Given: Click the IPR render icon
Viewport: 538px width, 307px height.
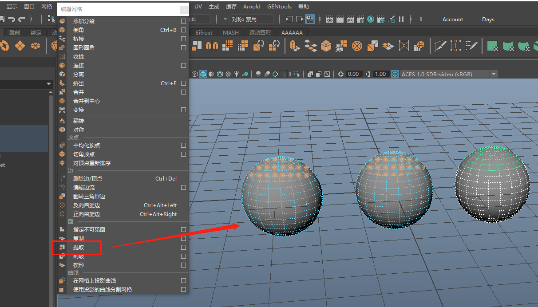Looking at the screenshot, I should click(x=350, y=19).
